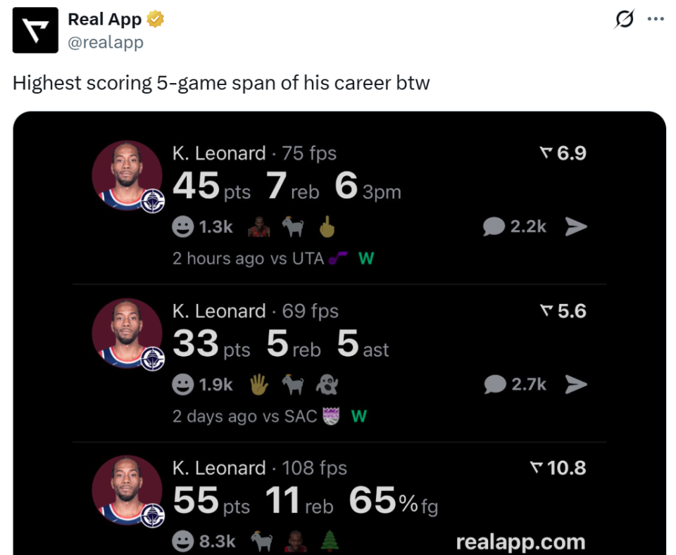Open the 2.2k comments bubble
676x555 pixels.
click(494, 227)
